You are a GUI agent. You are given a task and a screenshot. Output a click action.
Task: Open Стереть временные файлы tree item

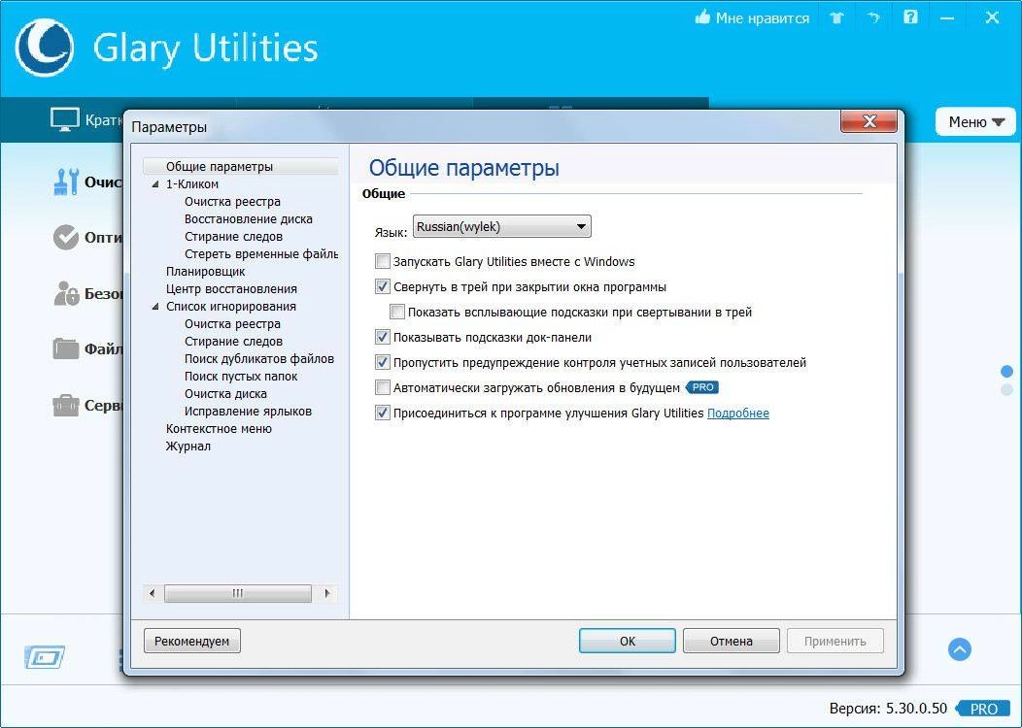pos(260,254)
